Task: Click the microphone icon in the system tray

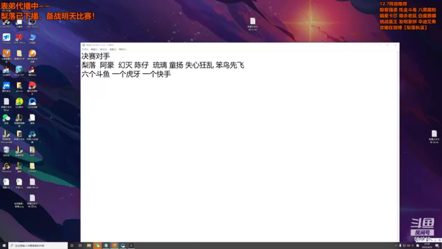Action: click(400, 246)
